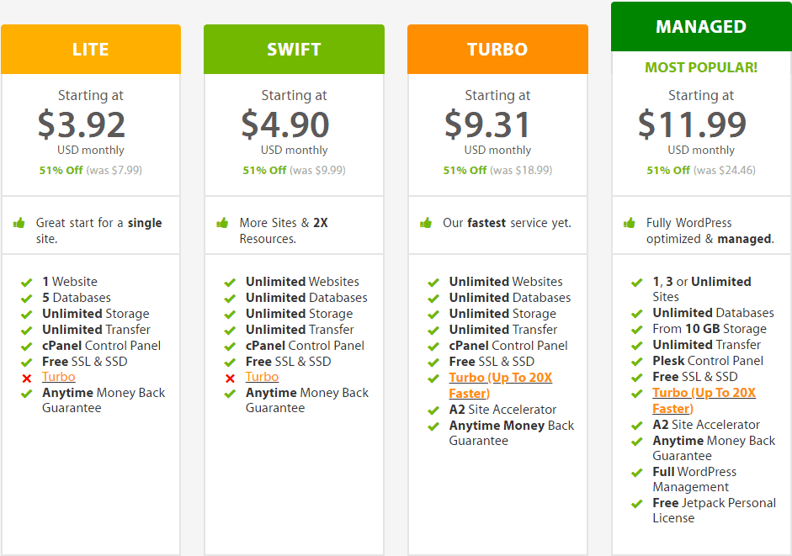The height and width of the screenshot is (556, 792).
Task: Click the SWIFT plan header
Action: [294, 49]
